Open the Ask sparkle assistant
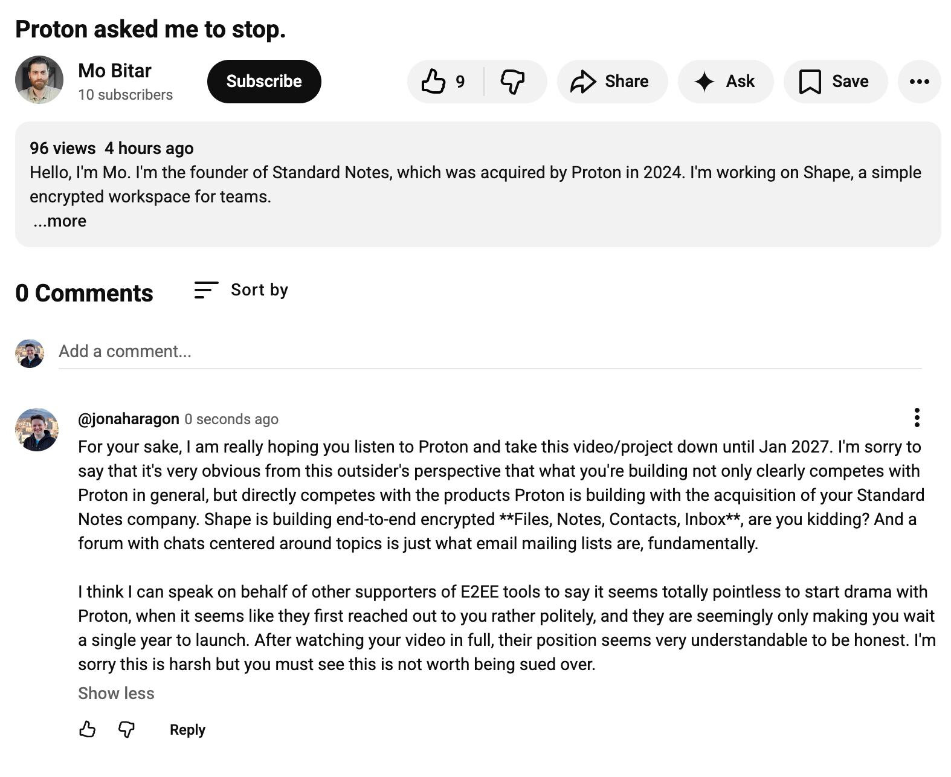Viewport: 951px width, 777px height. coord(725,82)
